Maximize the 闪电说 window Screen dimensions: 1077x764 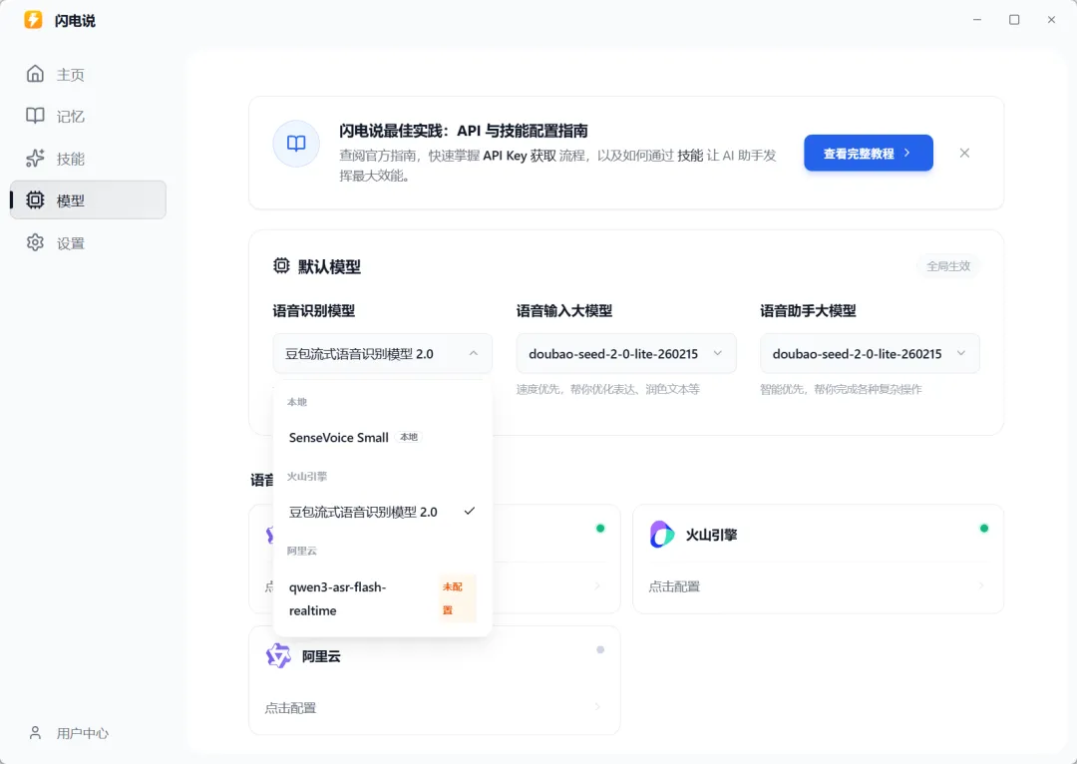point(1014,20)
